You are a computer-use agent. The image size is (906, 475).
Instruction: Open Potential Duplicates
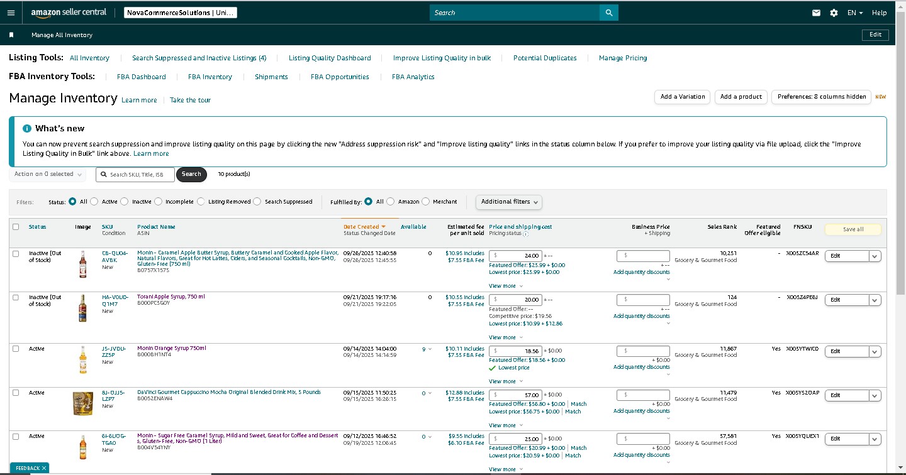545,58
